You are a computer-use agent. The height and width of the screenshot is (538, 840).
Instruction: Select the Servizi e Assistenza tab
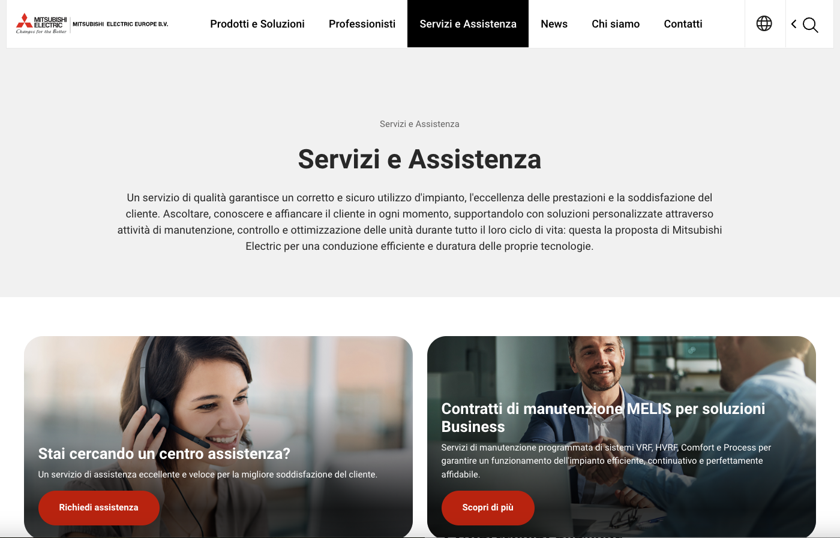pos(468,24)
